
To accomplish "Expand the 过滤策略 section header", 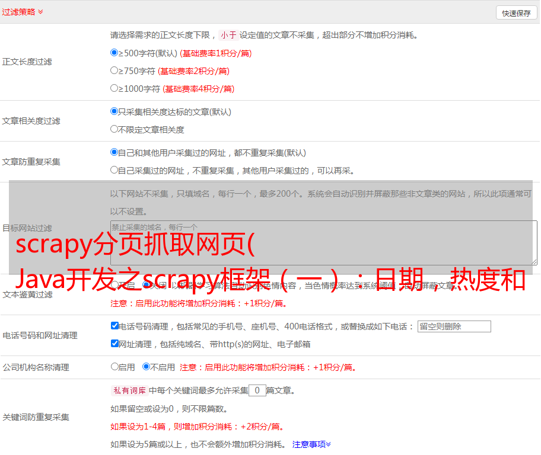I will pos(23,12).
